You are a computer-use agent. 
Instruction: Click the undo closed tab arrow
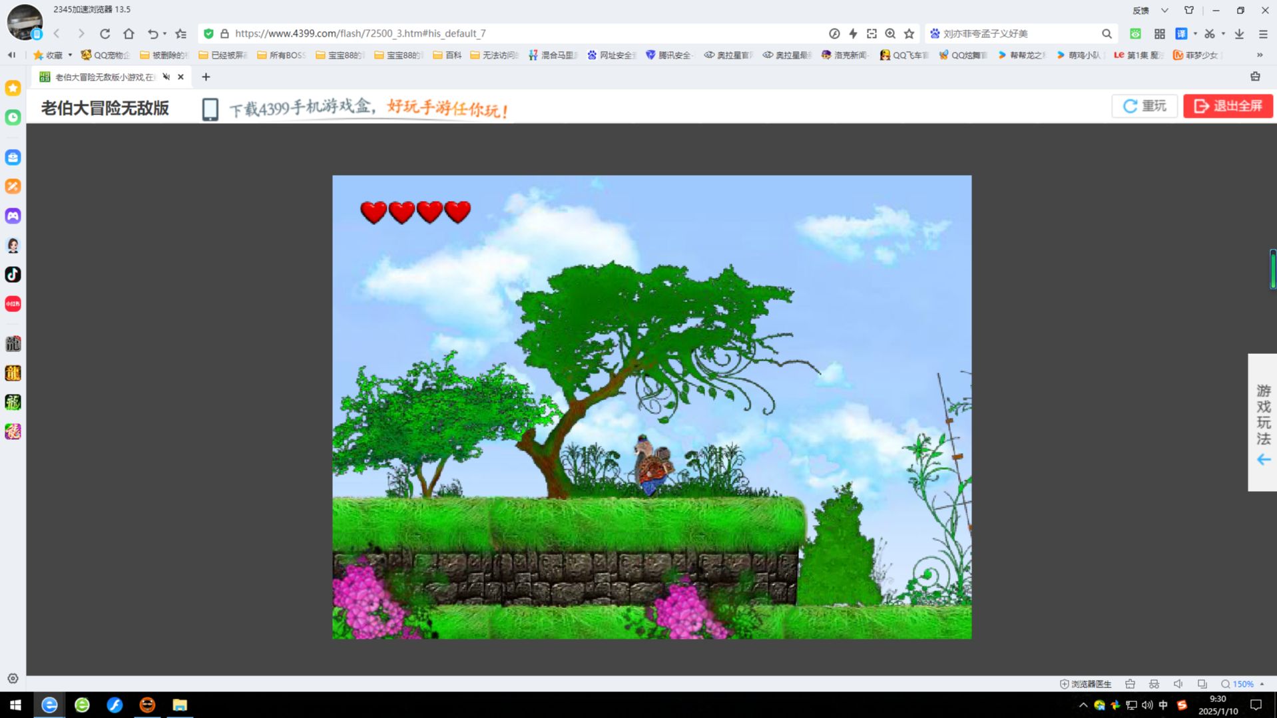point(152,33)
